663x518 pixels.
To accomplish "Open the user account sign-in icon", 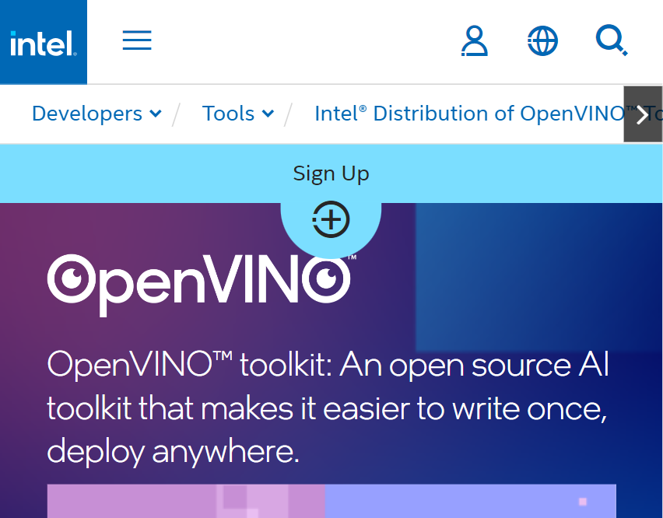I will [474, 40].
